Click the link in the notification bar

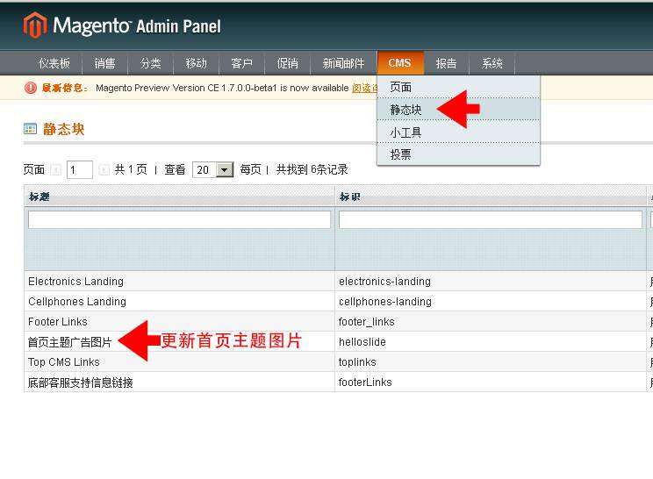coord(365,88)
